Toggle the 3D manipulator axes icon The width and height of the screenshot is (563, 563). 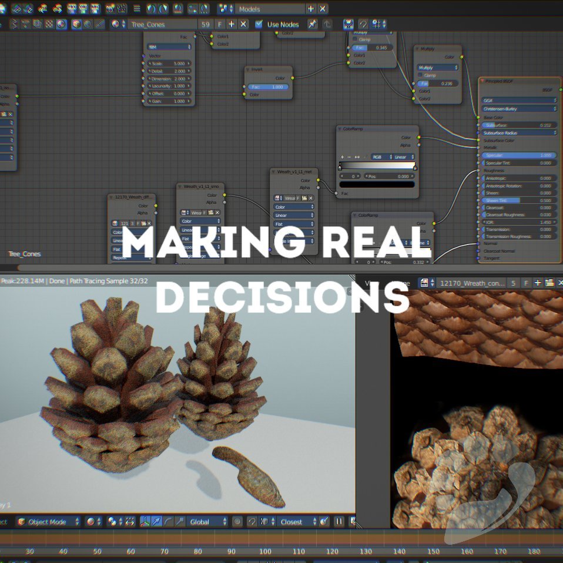tap(145, 521)
